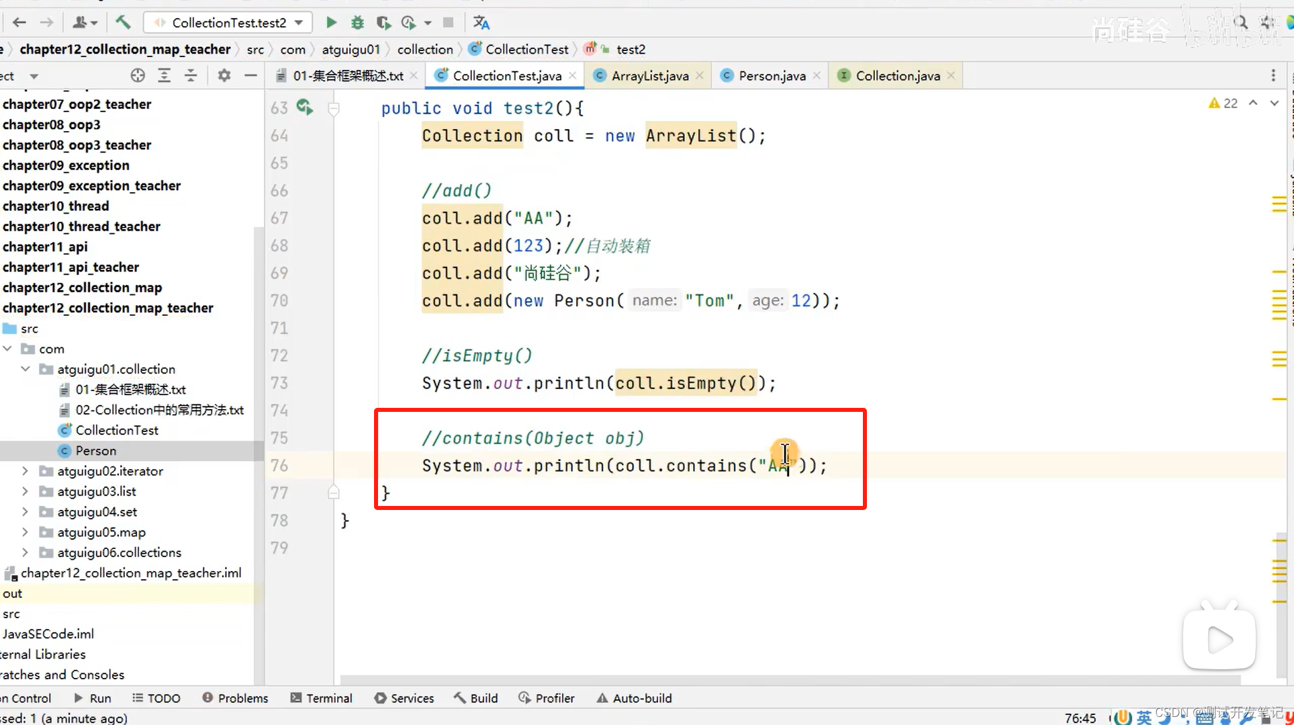Open the Profiler tool window
The image size is (1294, 725).
point(547,698)
